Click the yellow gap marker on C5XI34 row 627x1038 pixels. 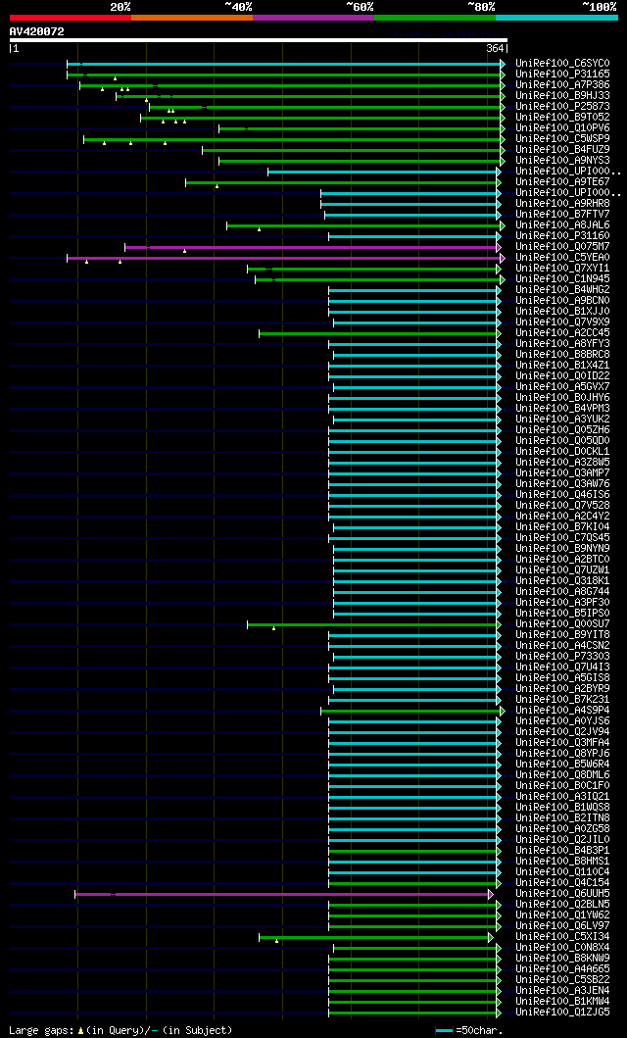point(276,940)
